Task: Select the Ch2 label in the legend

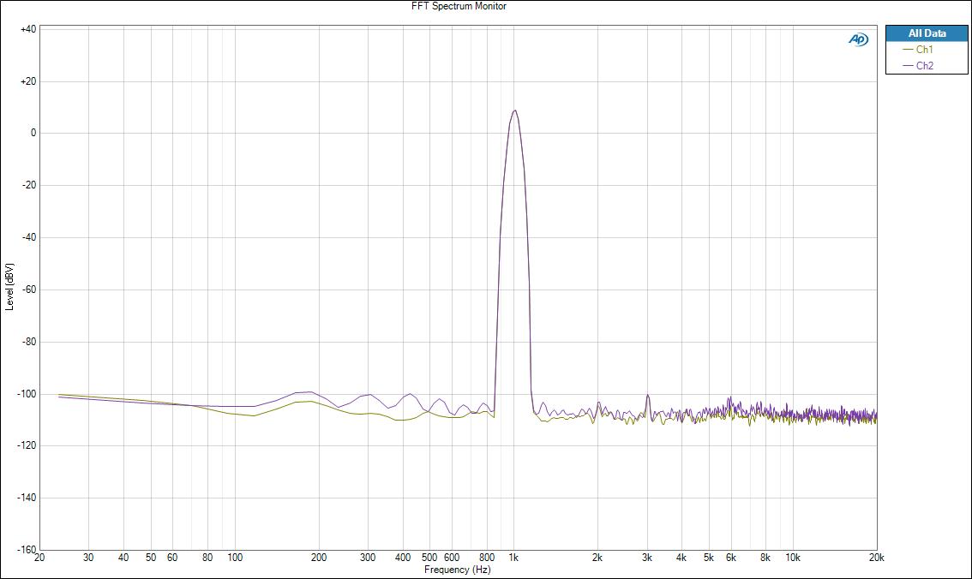Action: [924, 66]
